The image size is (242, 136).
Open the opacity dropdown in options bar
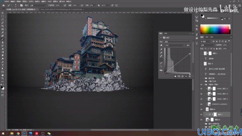[x=61, y=5]
